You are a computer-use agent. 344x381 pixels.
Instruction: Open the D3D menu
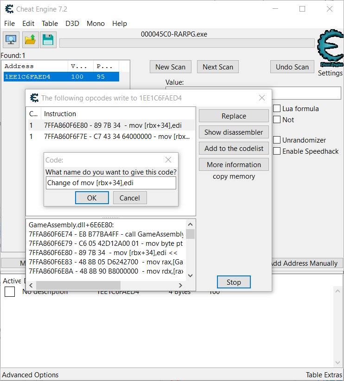72,24
